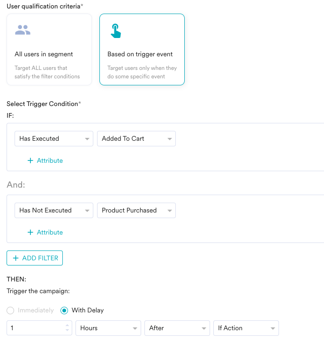Expand the Has Not Executed dropdown
The height and width of the screenshot is (341, 324).
[x=54, y=210]
